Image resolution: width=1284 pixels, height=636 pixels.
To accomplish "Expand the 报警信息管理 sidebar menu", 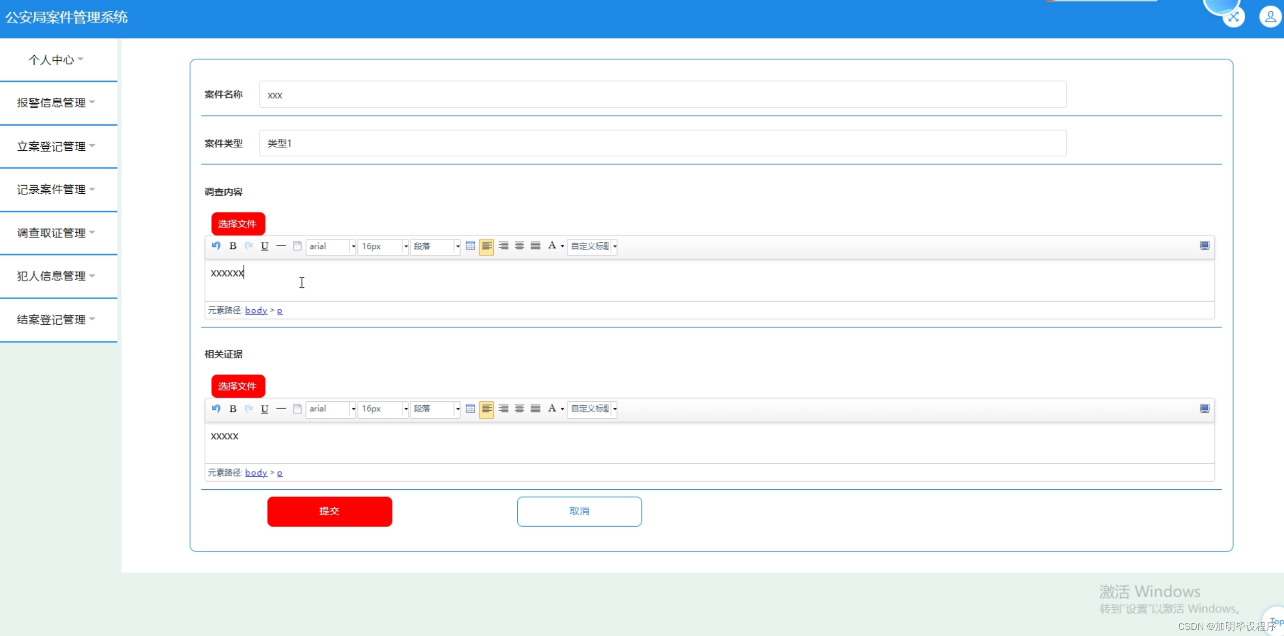I will click(x=56, y=103).
